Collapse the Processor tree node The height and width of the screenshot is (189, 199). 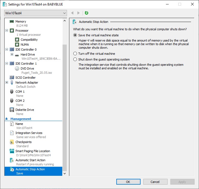[x=7, y=31]
